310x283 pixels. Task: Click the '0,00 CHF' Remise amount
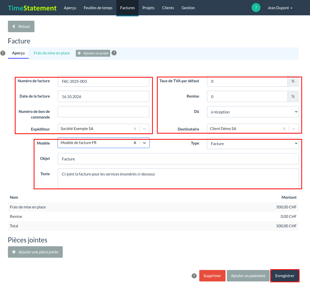tap(289, 217)
